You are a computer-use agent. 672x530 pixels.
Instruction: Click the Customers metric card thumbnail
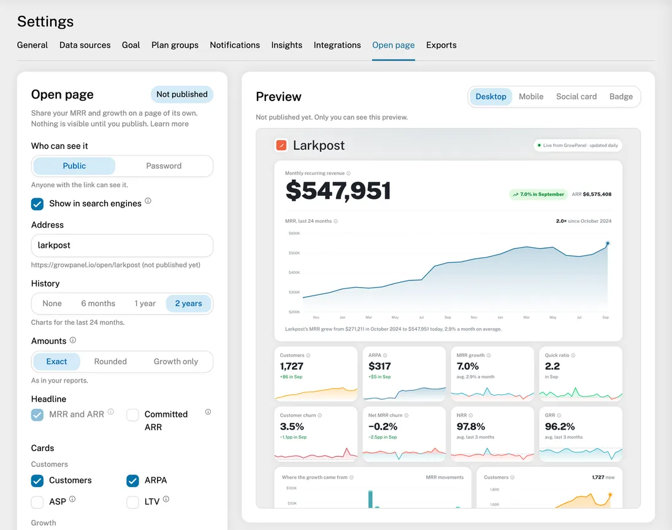click(316, 374)
